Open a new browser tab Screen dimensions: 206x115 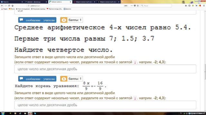122,2
